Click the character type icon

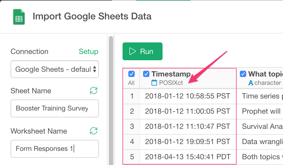[x=250, y=83]
